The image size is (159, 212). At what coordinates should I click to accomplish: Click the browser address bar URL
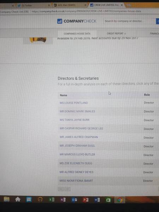(86, 11)
